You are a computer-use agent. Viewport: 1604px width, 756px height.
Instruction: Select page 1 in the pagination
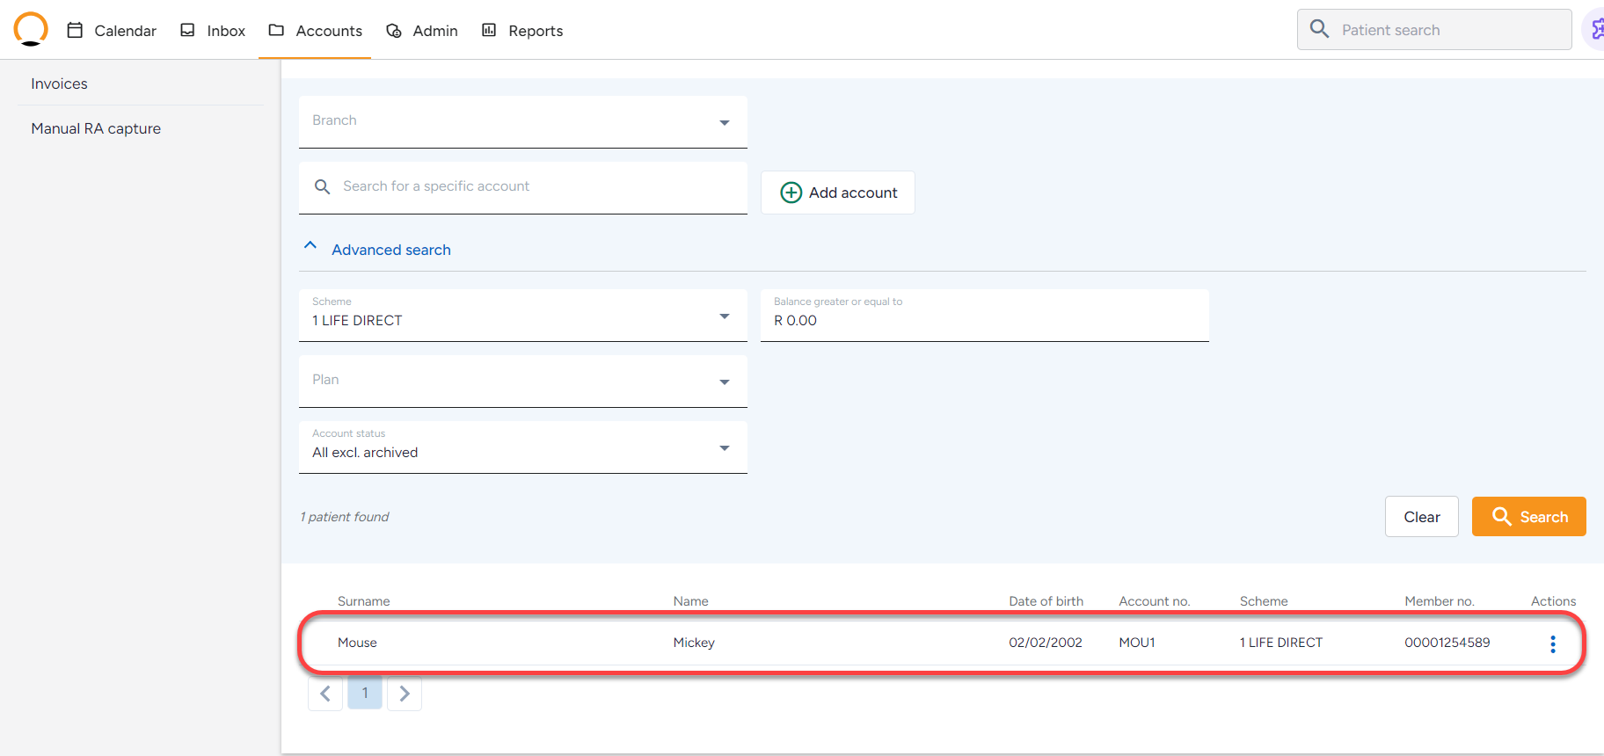365,693
